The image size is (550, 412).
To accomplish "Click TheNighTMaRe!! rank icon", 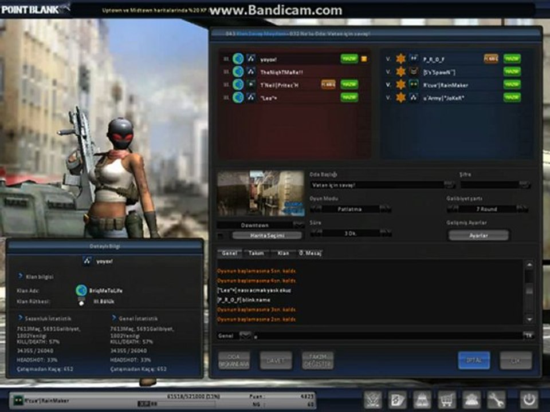I will pyautogui.click(x=250, y=72).
